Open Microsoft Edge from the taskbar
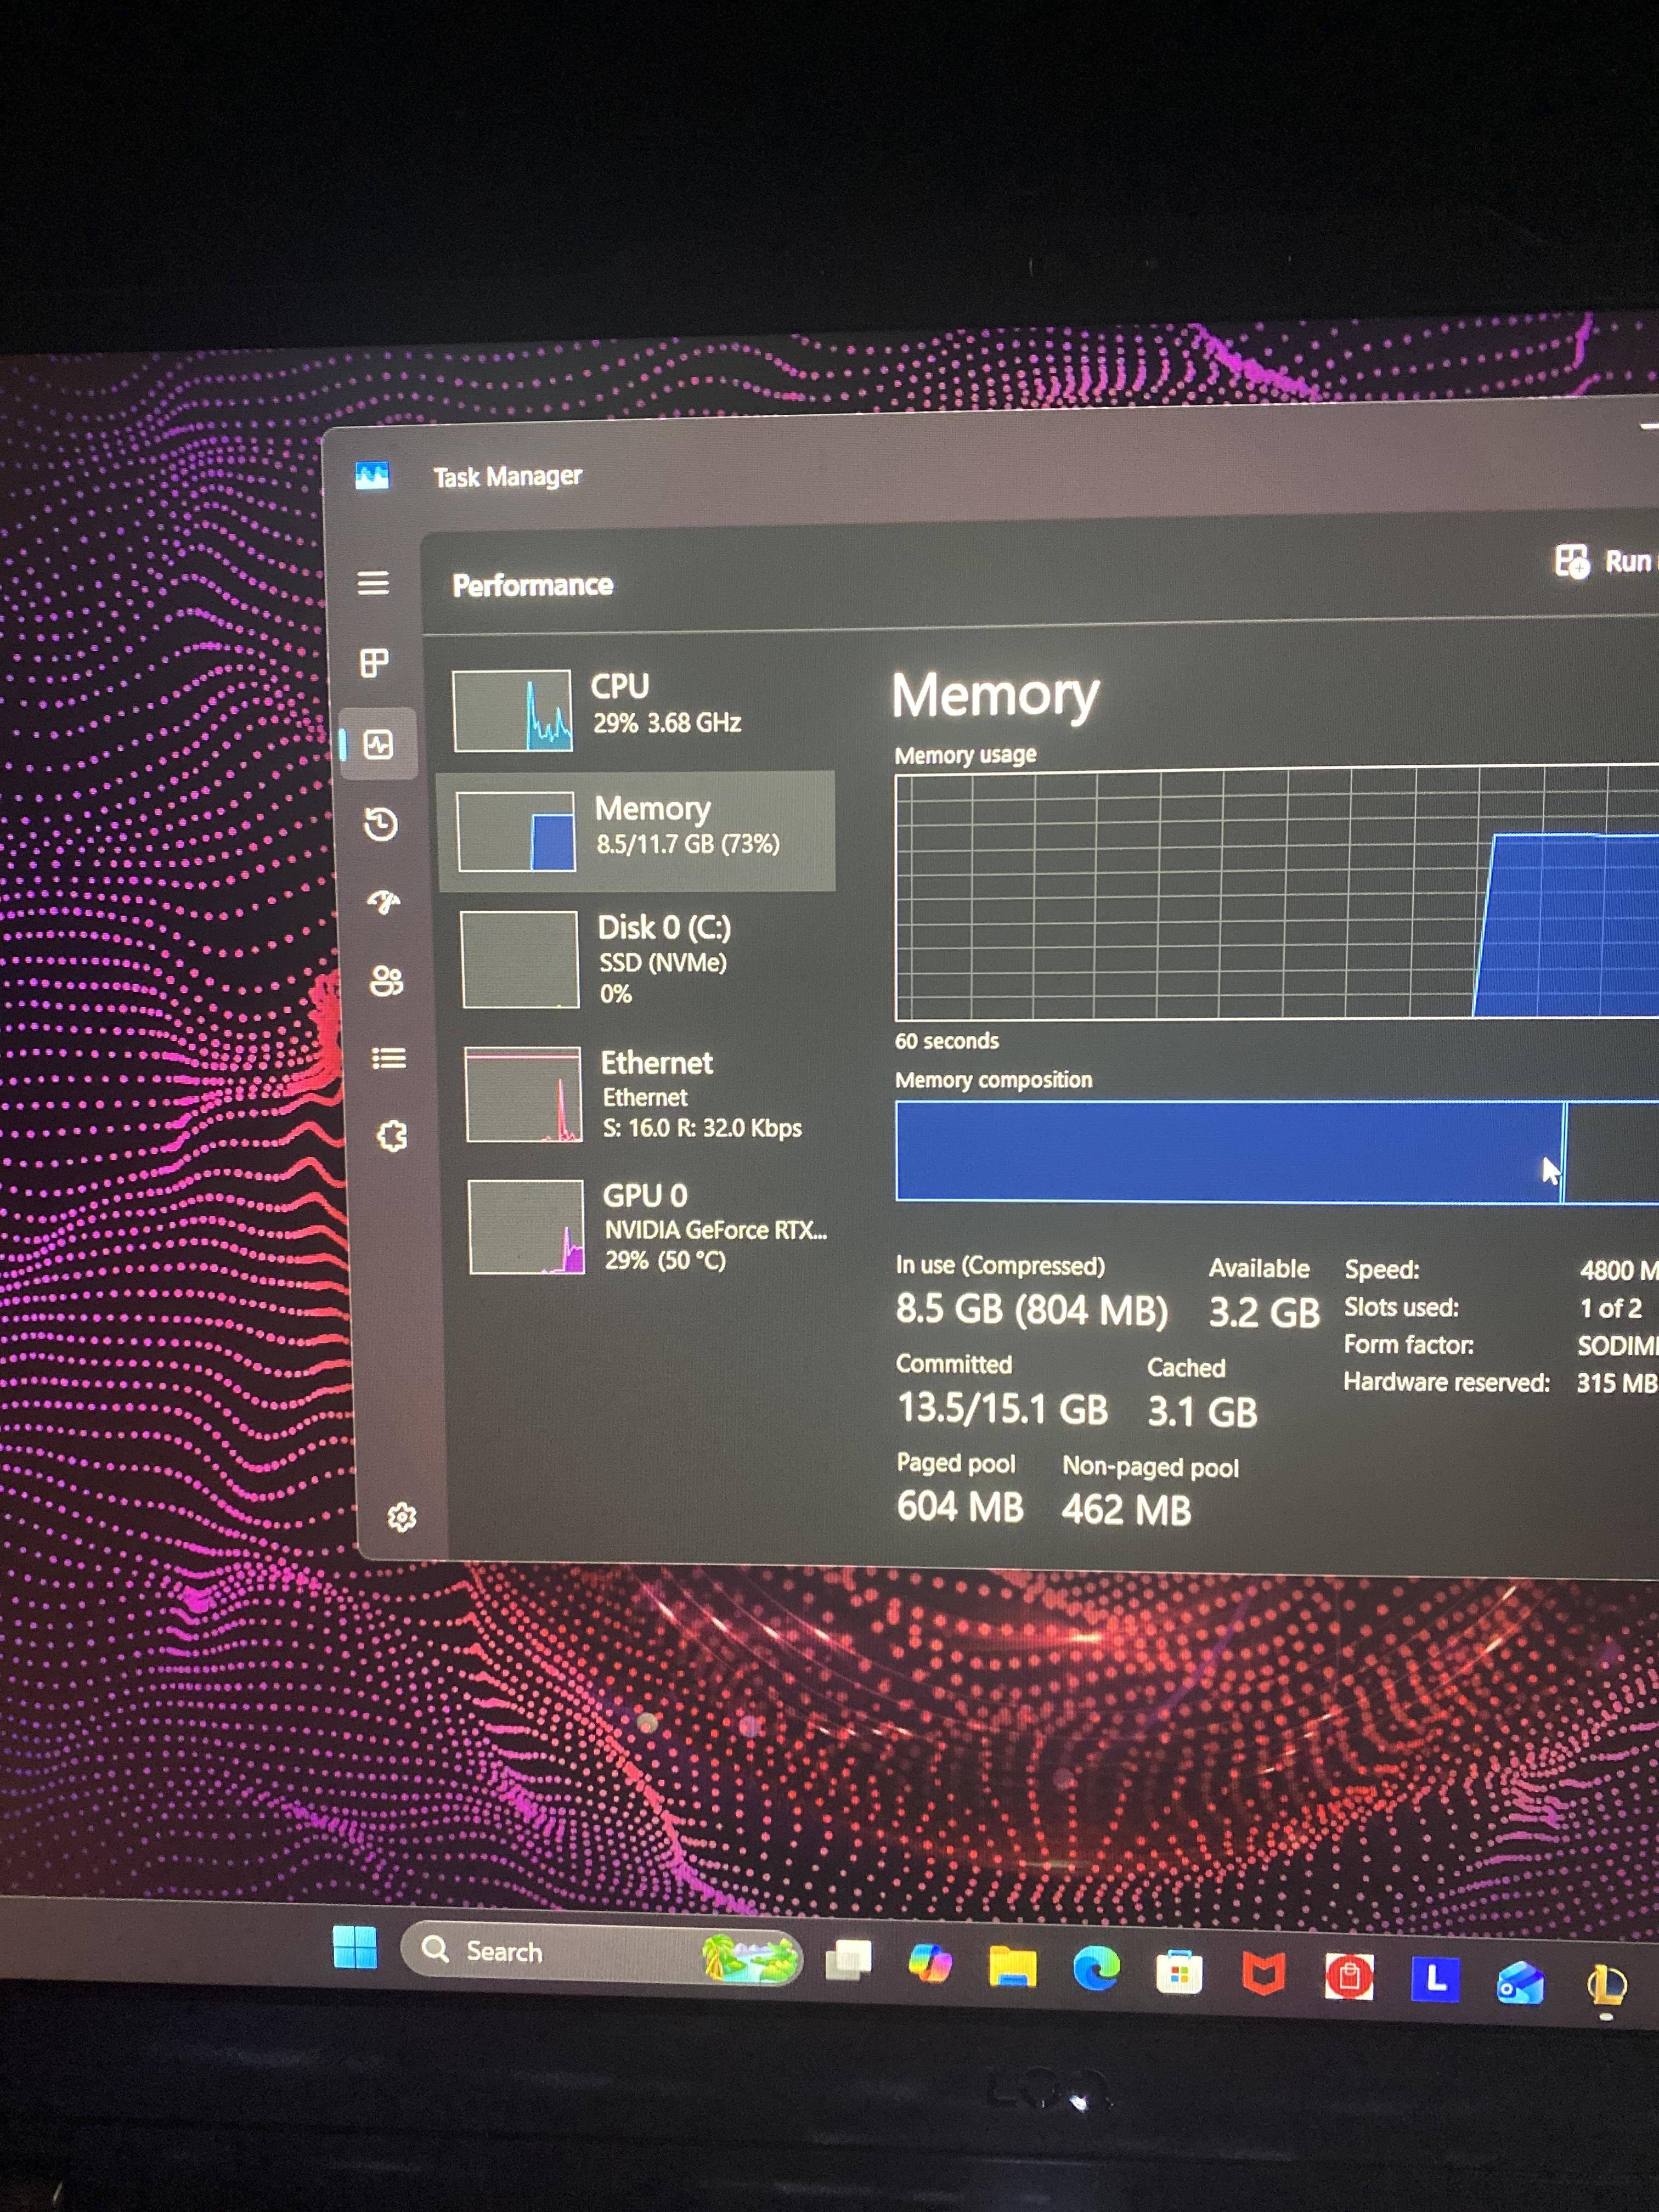The image size is (1659, 2212). point(1096,1969)
